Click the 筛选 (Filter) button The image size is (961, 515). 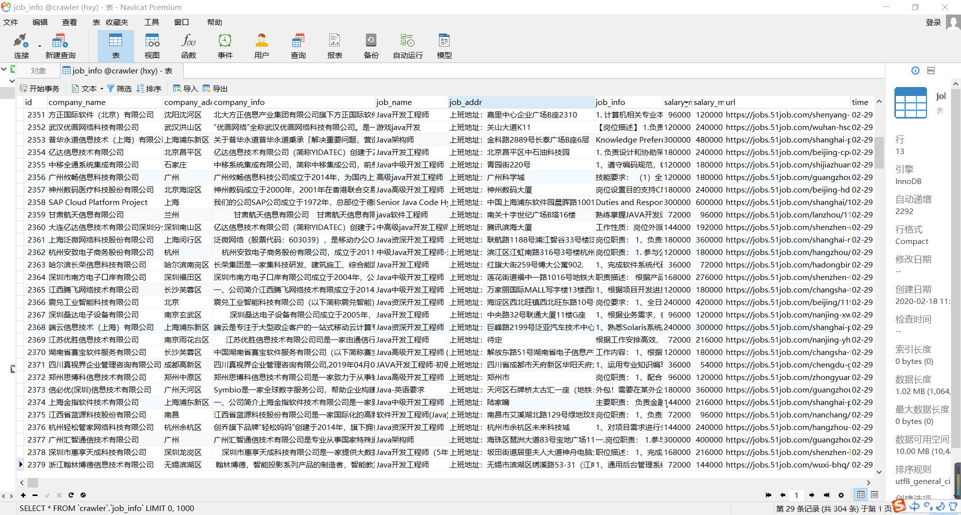pos(119,88)
